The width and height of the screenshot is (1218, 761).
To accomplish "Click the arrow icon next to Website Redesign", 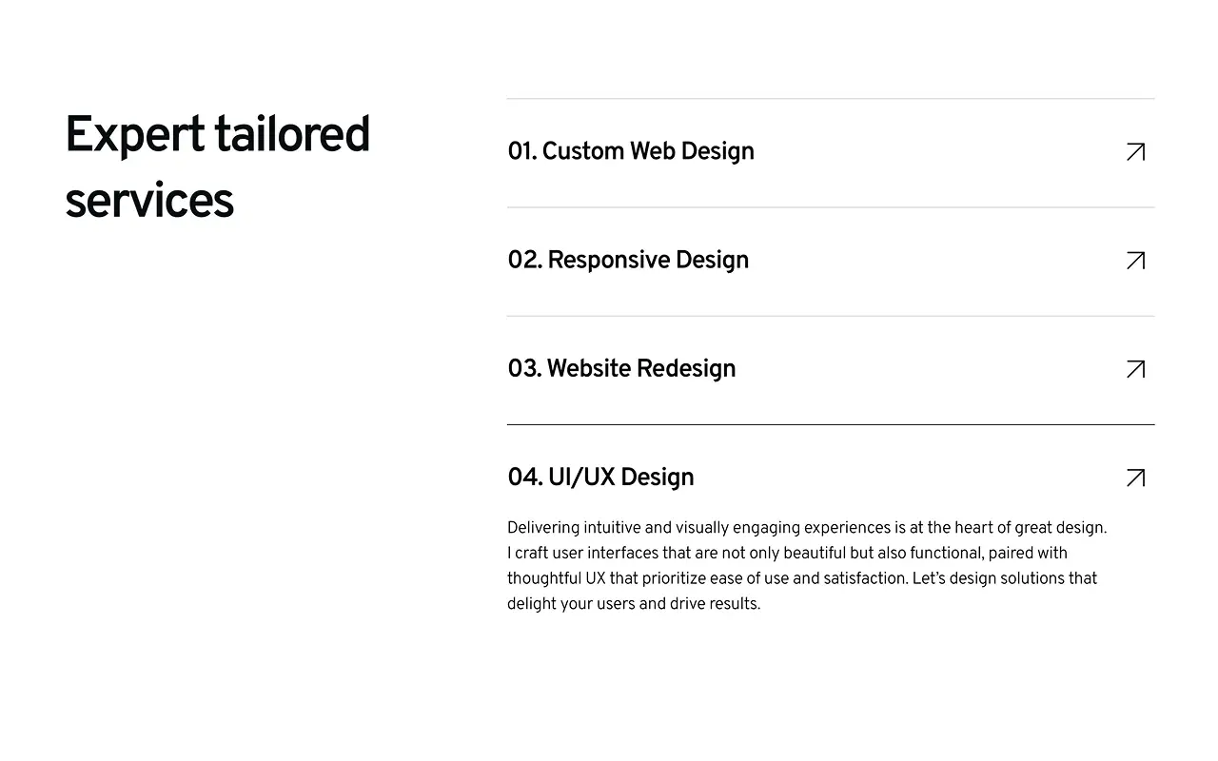I will tap(1135, 369).
